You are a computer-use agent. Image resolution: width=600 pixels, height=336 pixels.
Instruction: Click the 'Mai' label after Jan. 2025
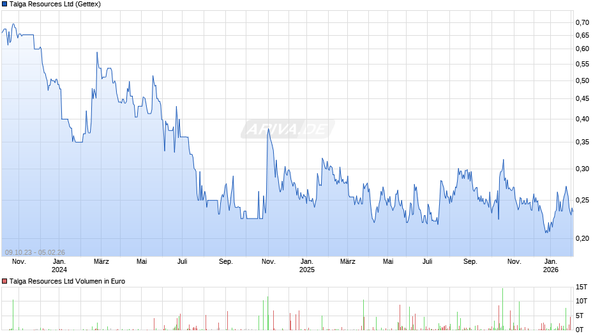(388, 262)
